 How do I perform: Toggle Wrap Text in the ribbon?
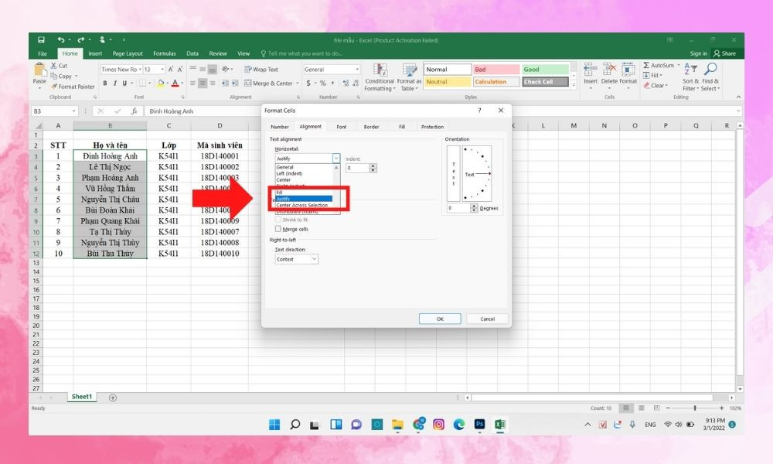click(x=261, y=70)
